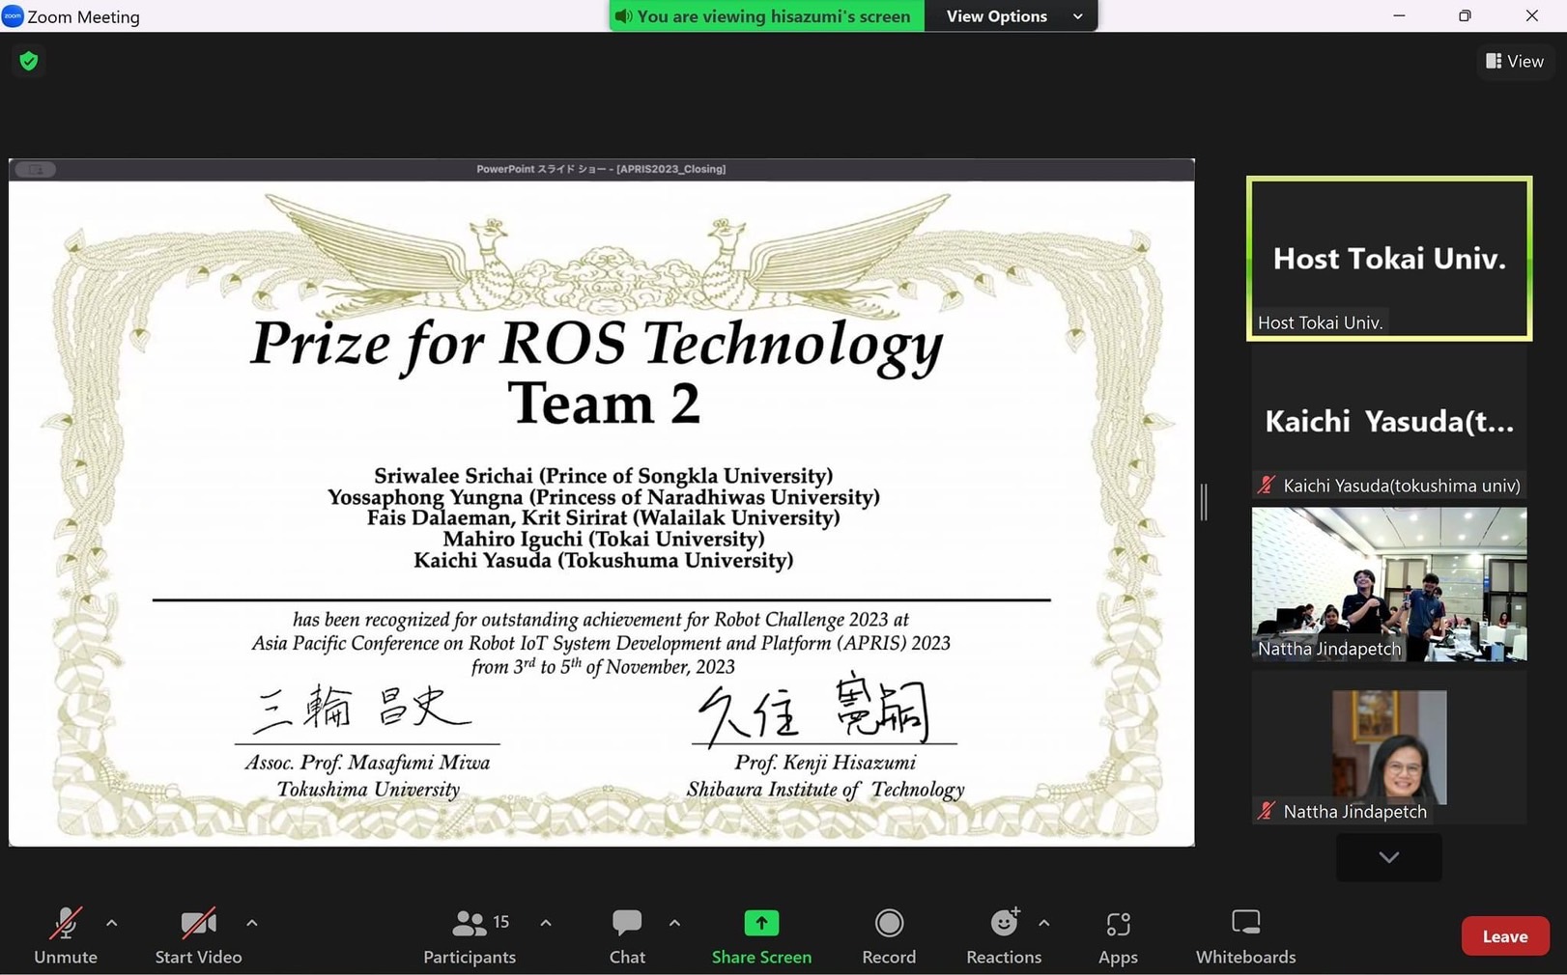Select Nattha Jindapetch group video tile
Viewport: 1567px width, 975px height.
1389,584
